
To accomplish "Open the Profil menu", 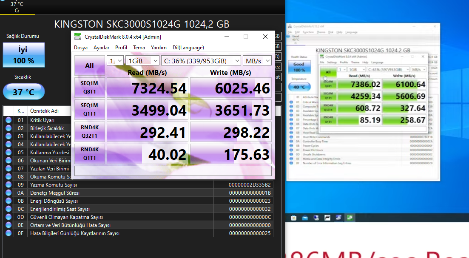I will (x=121, y=48).
